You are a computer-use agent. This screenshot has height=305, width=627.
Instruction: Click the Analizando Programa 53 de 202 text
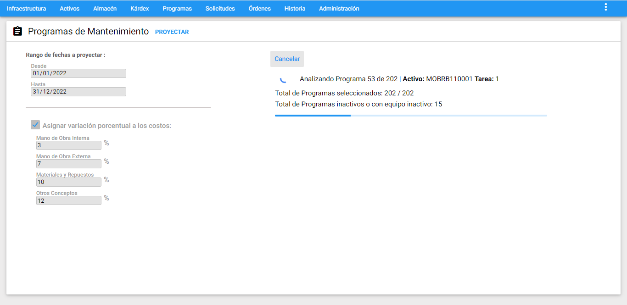coord(348,79)
